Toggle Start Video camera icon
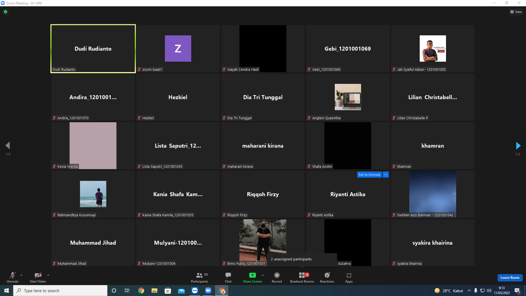 tap(38, 275)
